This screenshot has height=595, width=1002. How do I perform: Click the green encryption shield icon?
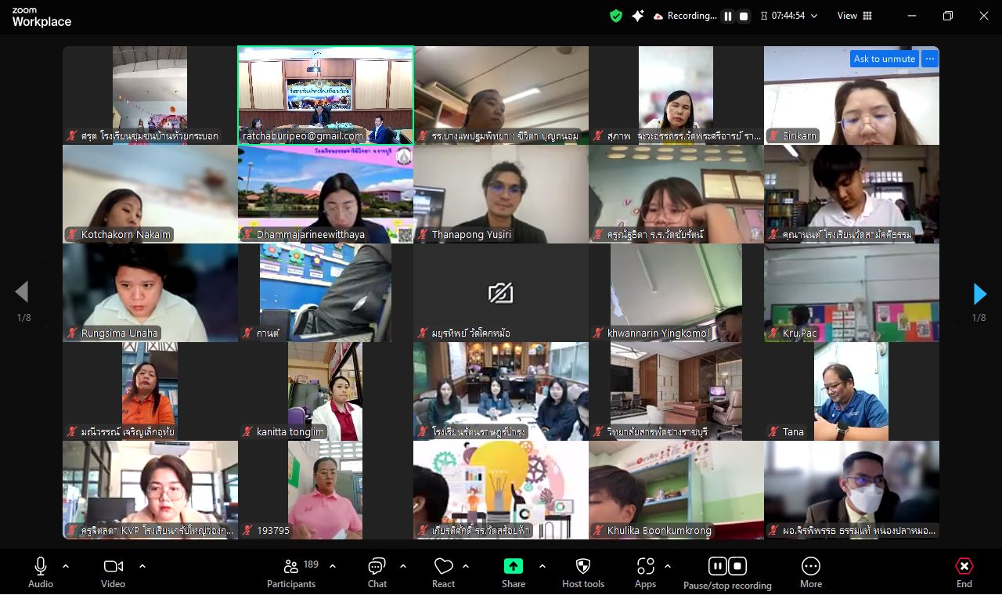(x=616, y=16)
